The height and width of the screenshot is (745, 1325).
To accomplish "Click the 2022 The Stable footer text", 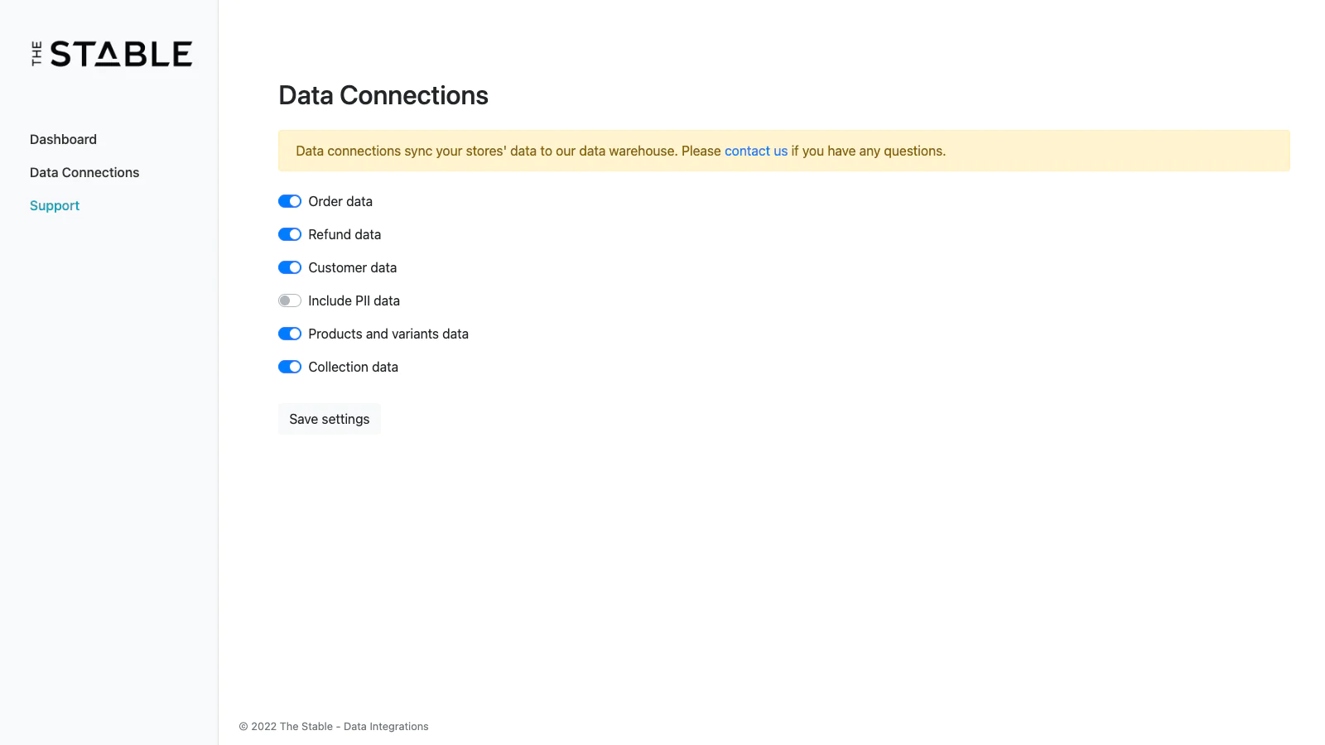I will pyautogui.click(x=334, y=727).
